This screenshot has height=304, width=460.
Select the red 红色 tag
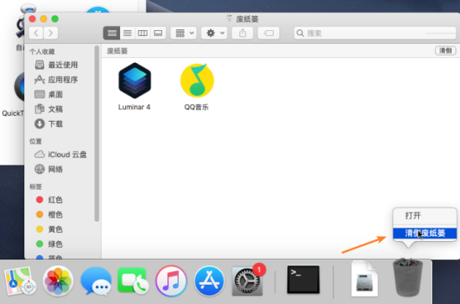pyautogui.click(x=55, y=200)
